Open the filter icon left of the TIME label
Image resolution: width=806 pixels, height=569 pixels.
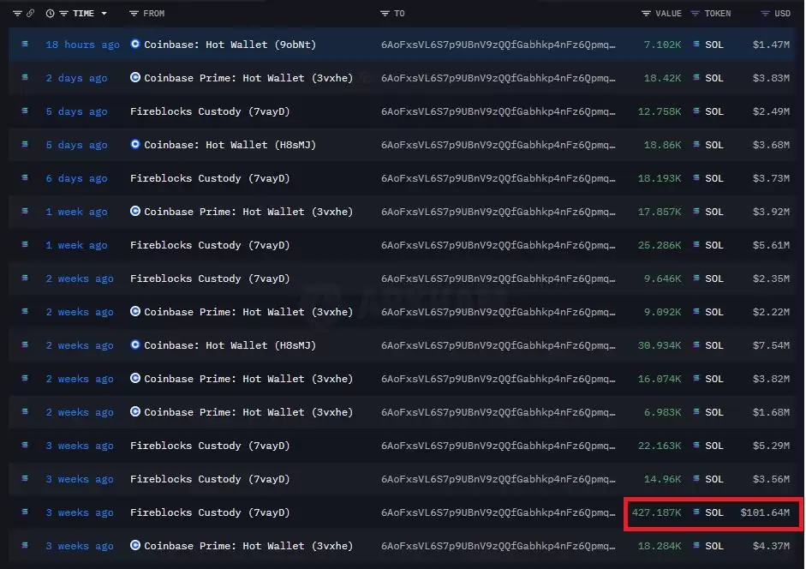click(63, 14)
